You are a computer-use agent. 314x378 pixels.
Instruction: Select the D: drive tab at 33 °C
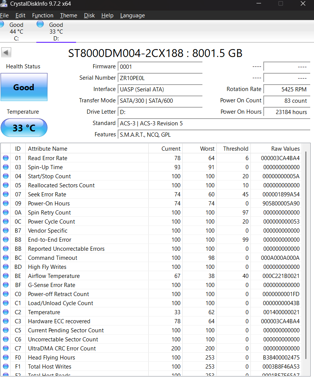point(56,32)
